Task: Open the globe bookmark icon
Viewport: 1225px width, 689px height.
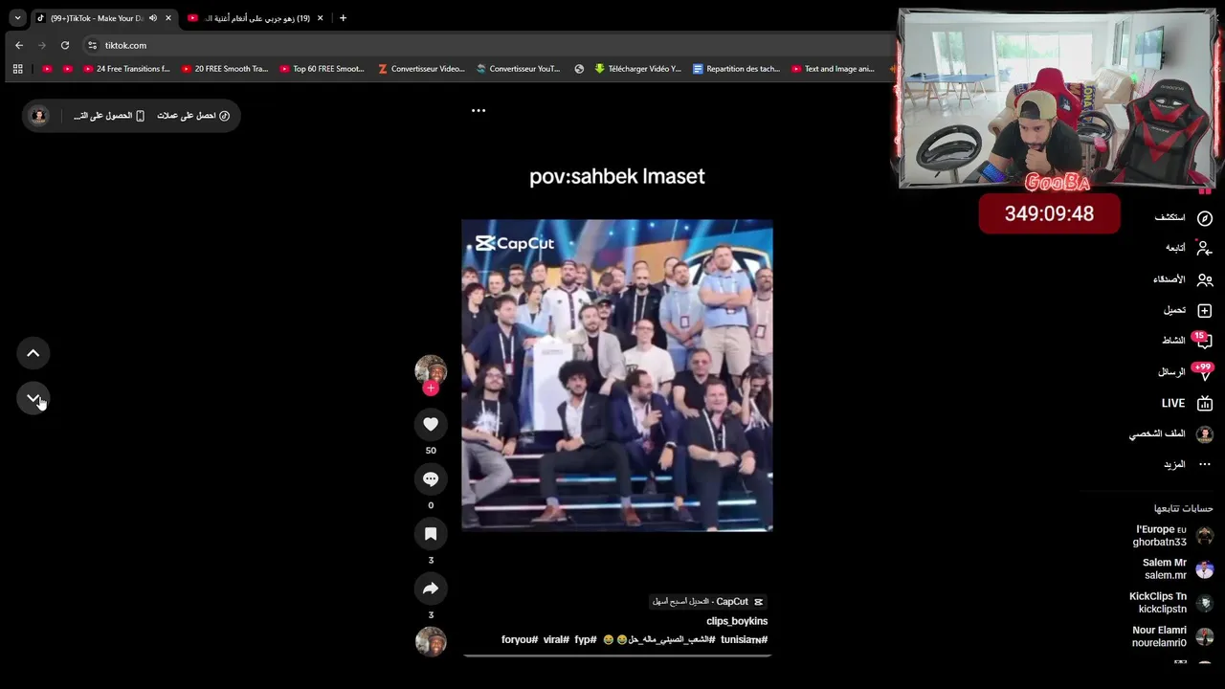Action: click(579, 69)
